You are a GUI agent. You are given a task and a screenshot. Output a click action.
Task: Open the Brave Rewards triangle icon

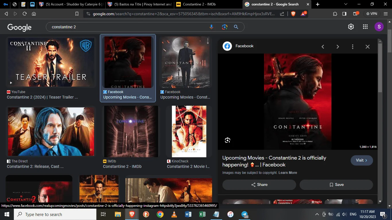click(x=304, y=14)
